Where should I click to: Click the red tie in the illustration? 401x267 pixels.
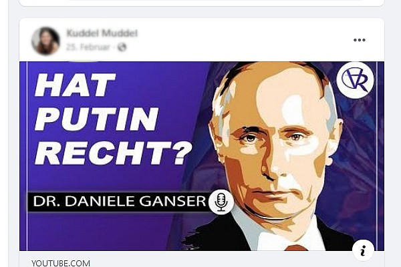(296, 248)
